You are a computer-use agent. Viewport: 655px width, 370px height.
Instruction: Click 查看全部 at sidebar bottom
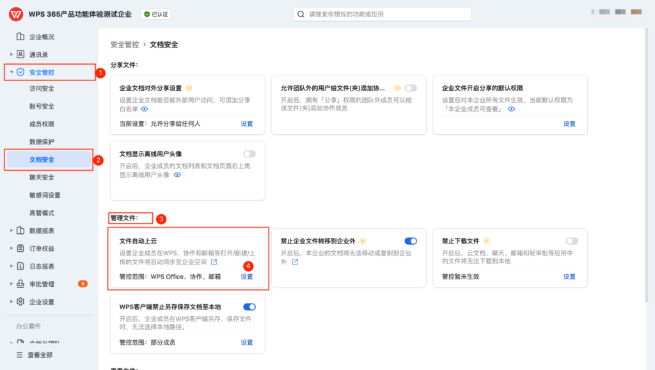click(x=40, y=355)
